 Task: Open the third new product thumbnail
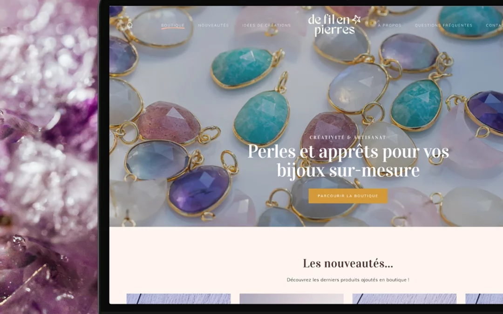[x=404, y=299]
